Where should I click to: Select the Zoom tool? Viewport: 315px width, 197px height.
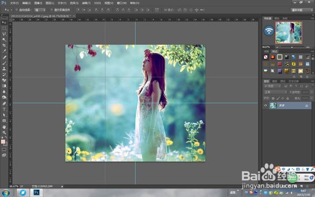coord(4,133)
